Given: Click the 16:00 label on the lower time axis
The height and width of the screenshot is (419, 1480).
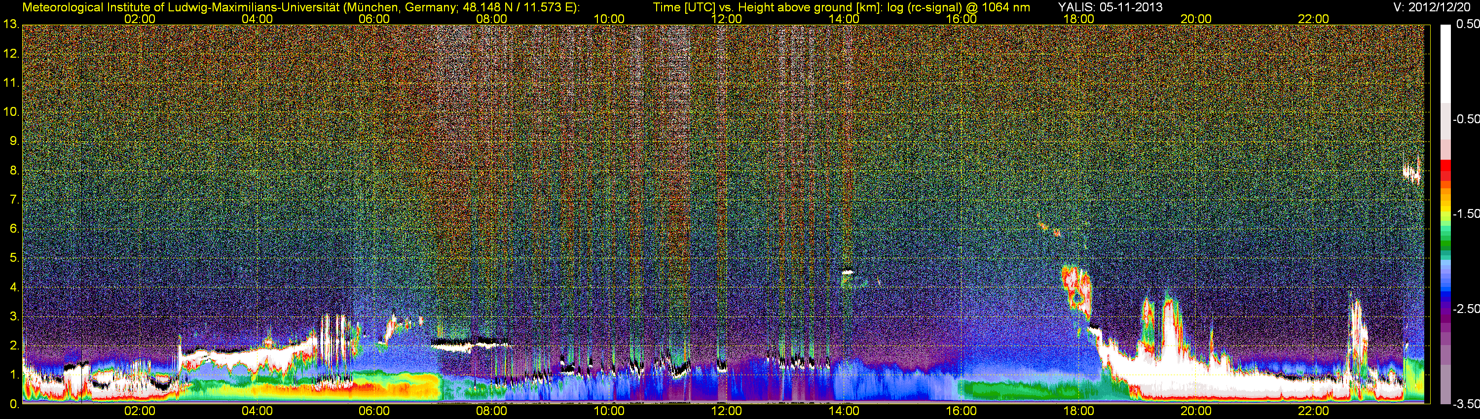Looking at the screenshot, I should click(x=961, y=411).
